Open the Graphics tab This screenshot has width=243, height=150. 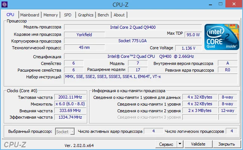85,15
